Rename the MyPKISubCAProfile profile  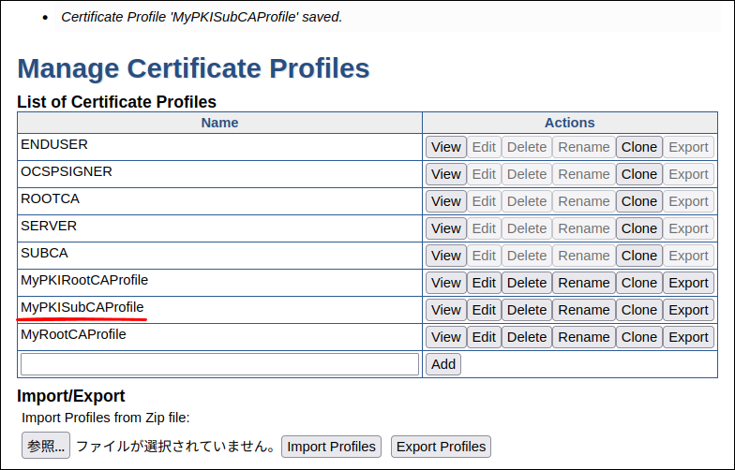pos(583,310)
